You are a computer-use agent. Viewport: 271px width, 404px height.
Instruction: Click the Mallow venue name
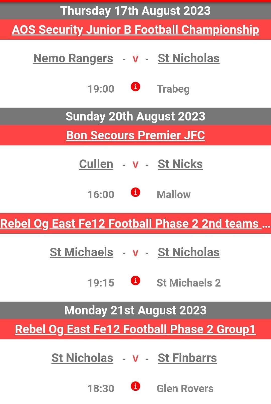tap(174, 195)
